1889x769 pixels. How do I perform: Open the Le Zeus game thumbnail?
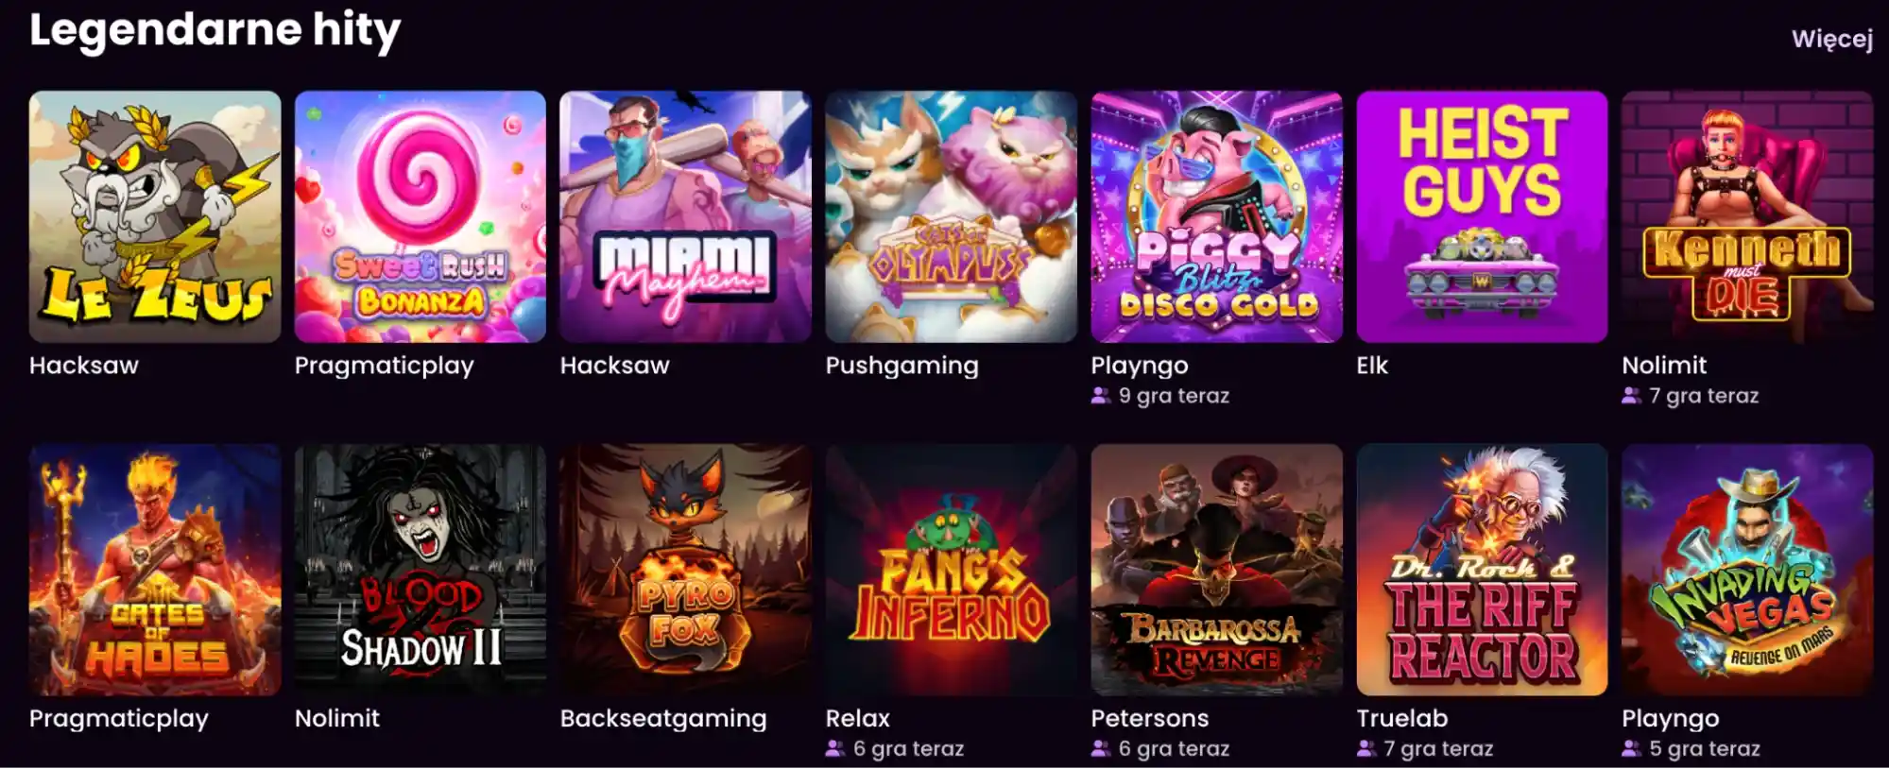[x=155, y=216]
